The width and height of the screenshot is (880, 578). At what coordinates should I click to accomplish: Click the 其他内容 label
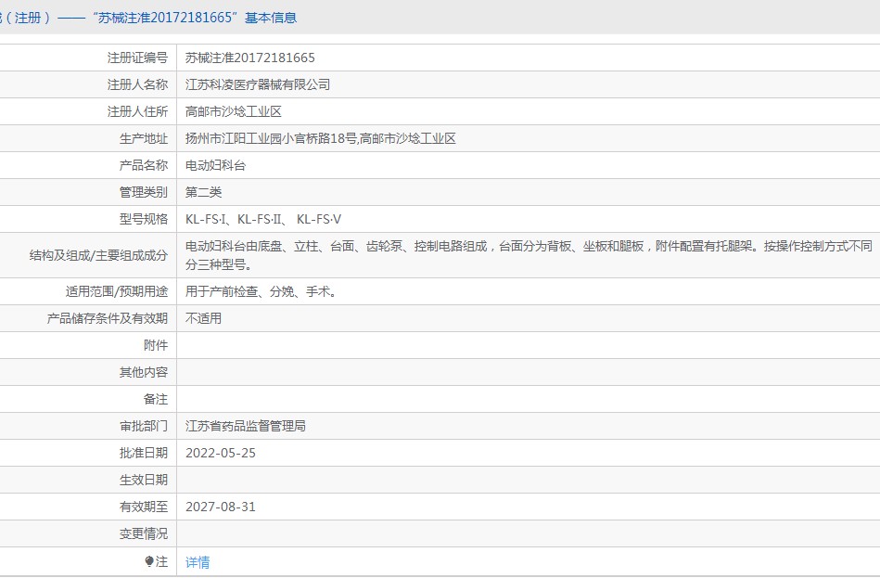[x=144, y=373]
